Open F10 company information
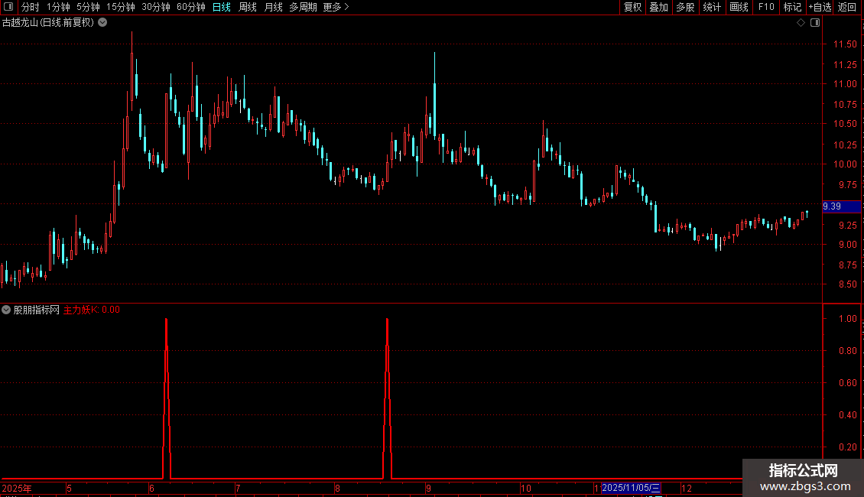This screenshot has height=497, width=864. (x=766, y=7)
